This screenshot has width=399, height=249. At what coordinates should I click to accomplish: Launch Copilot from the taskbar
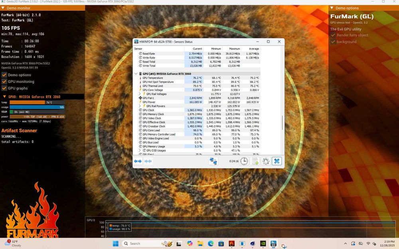click(x=190, y=243)
